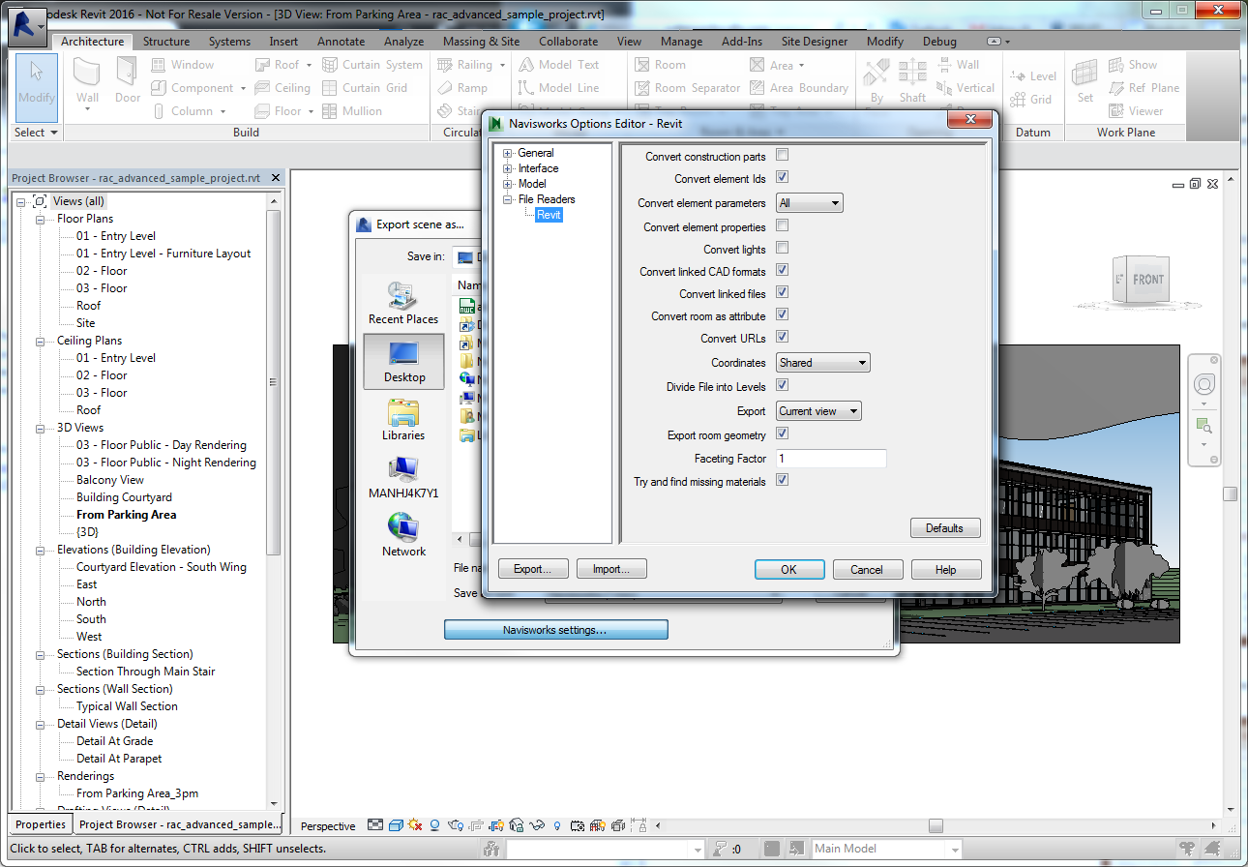The width and height of the screenshot is (1248, 867).
Task: Click the Navisworks settings button
Action: tap(555, 629)
